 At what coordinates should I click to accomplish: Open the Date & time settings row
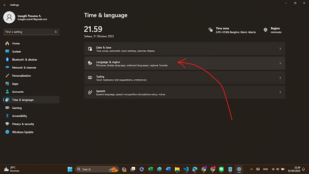(x=184, y=49)
